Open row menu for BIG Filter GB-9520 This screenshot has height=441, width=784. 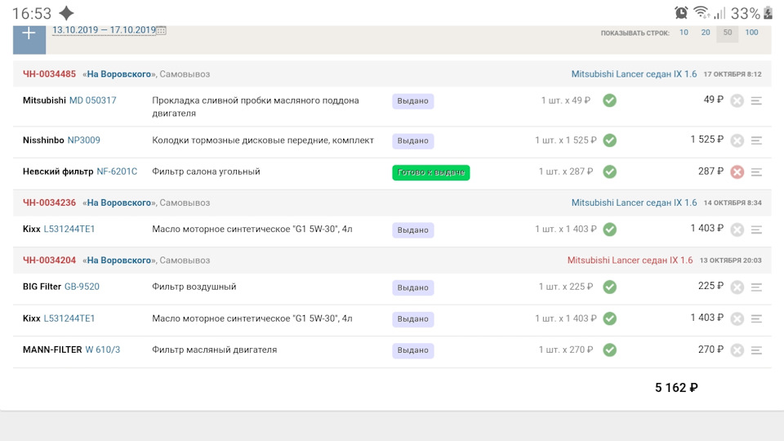[x=756, y=287]
